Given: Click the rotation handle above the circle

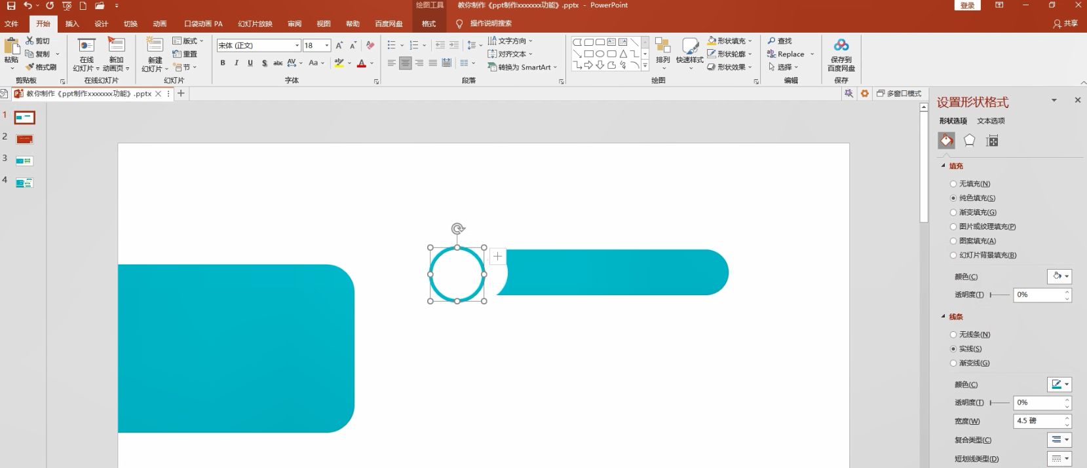Looking at the screenshot, I should tap(458, 228).
